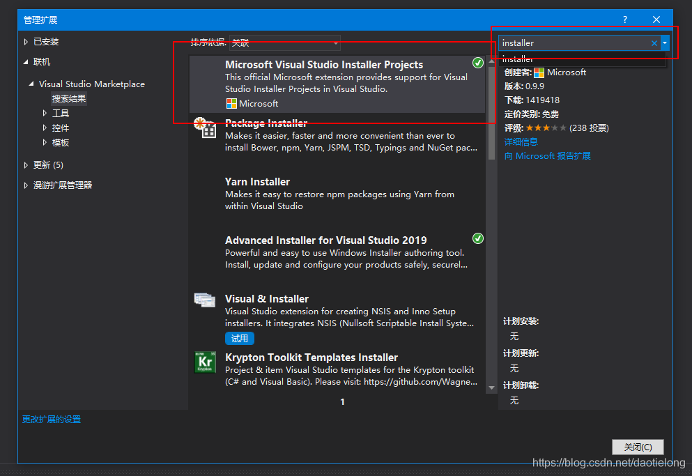Select Visual Studio Marketplace label
The height and width of the screenshot is (476, 692).
click(92, 84)
